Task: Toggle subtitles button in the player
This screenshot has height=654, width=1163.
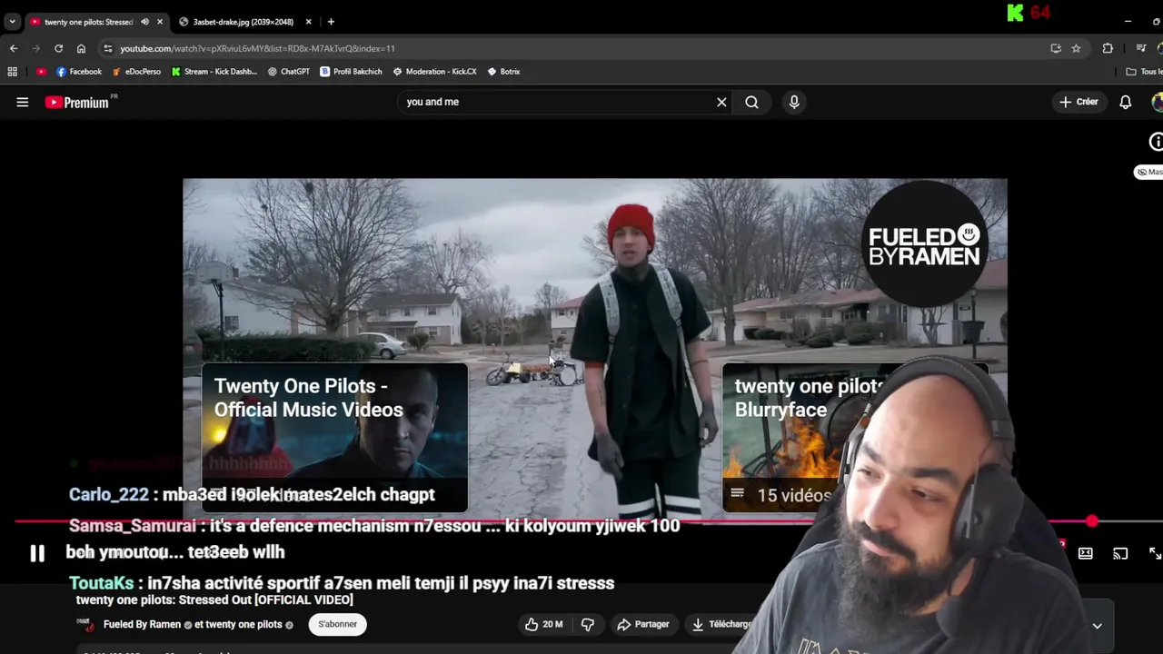Action: 1085,553
